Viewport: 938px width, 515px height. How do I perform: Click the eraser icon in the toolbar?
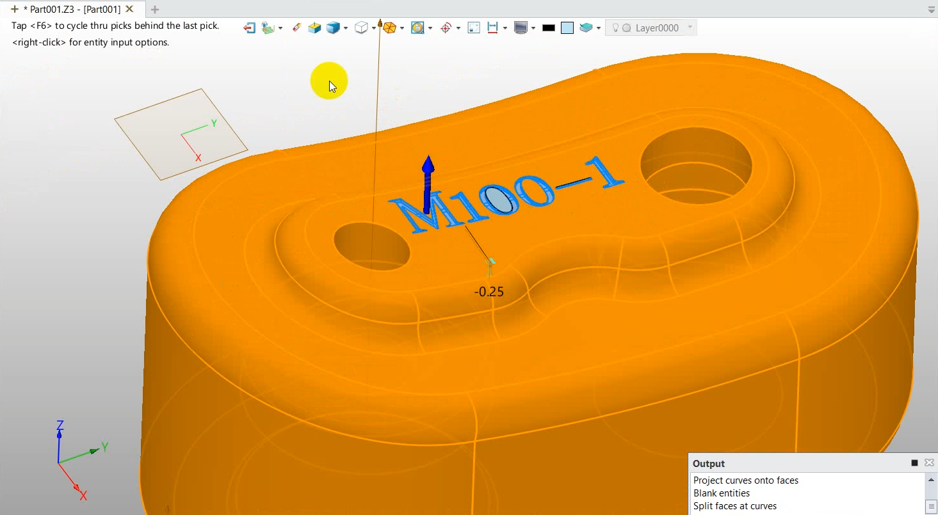point(296,28)
